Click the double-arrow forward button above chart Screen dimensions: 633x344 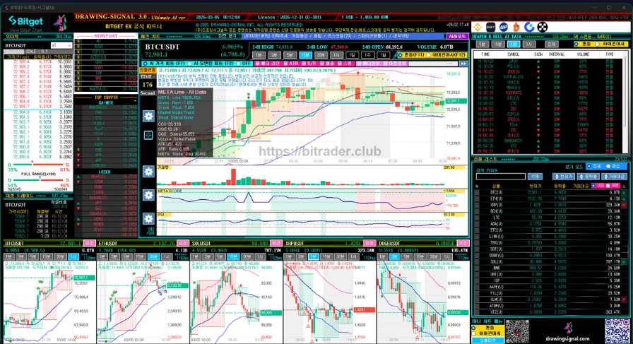[x=463, y=64]
